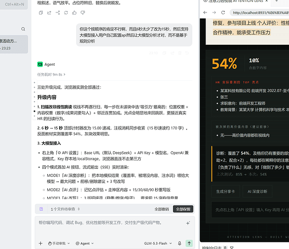289x249 pixels.
Task: Click the microphone voice input icon
Action: pyautogui.click(x=180, y=244)
